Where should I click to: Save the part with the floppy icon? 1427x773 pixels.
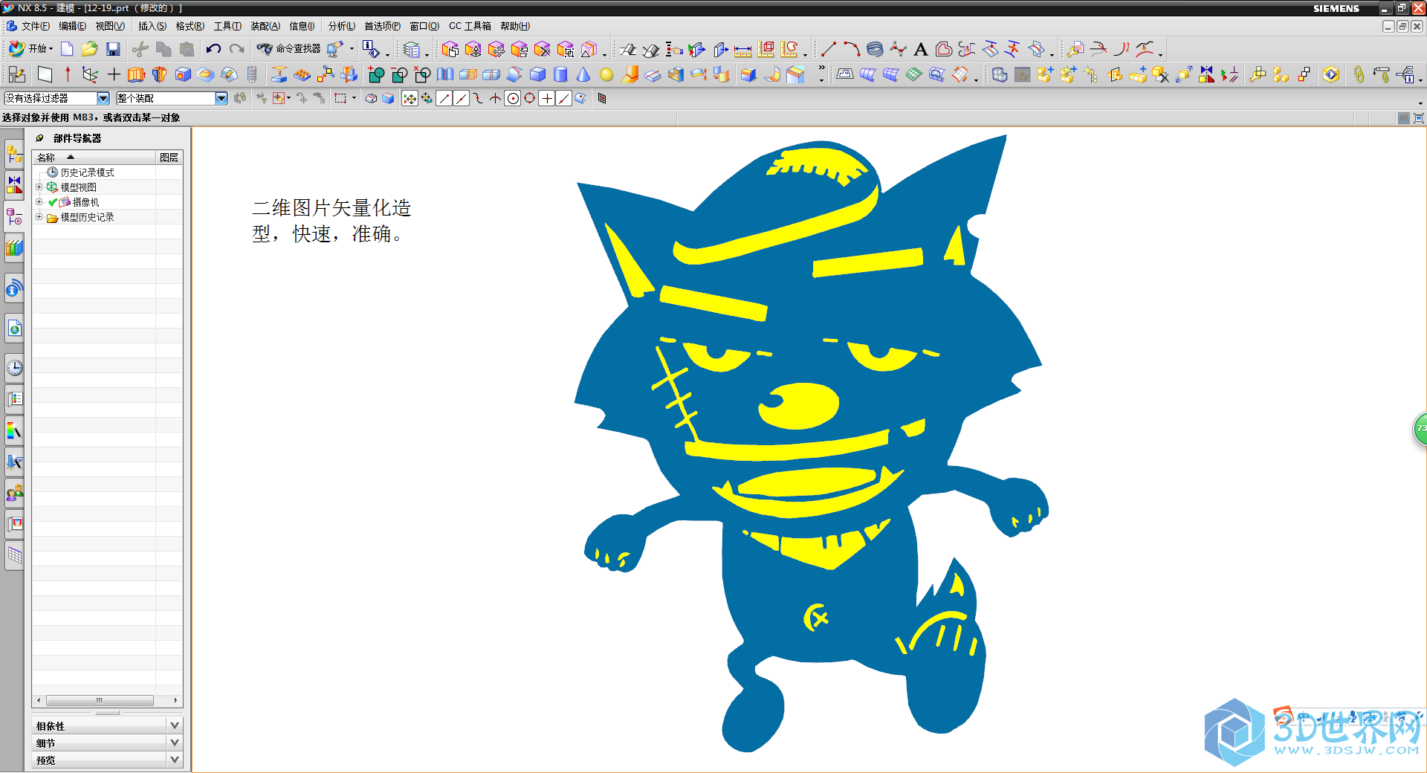(113, 49)
